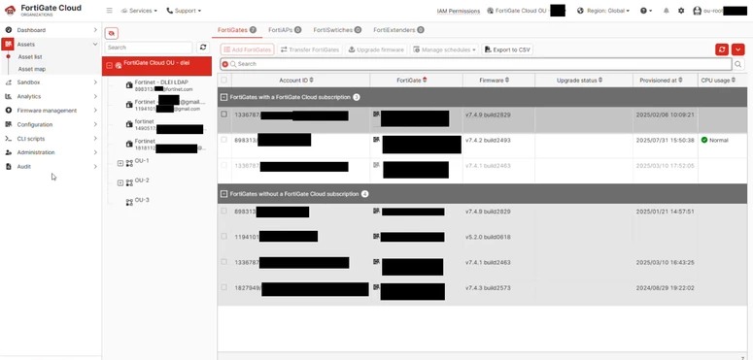Click the Add FortiGates button
Image resolution: width=753 pixels, height=360 pixels.
pos(248,49)
